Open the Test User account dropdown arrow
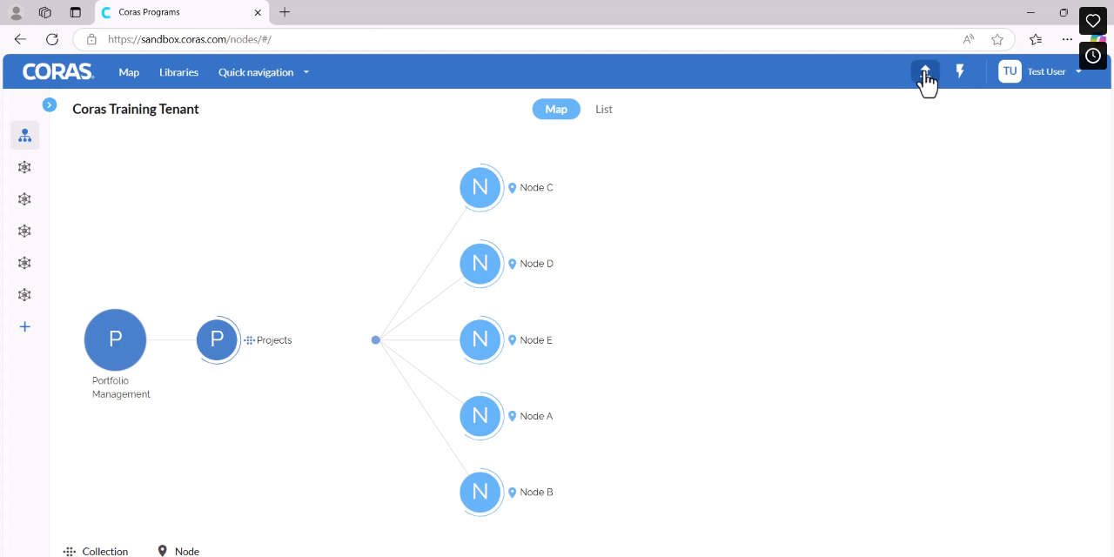The width and height of the screenshot is (1114, 557). coord(1079,71)
